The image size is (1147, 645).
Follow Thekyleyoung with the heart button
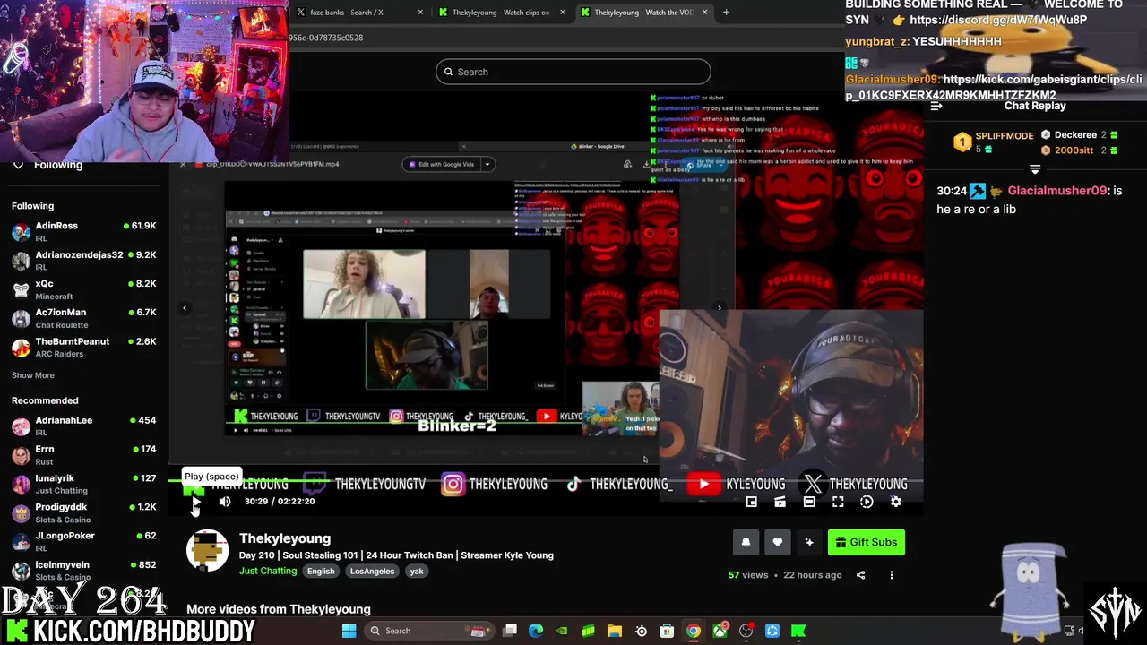[777, 542]
